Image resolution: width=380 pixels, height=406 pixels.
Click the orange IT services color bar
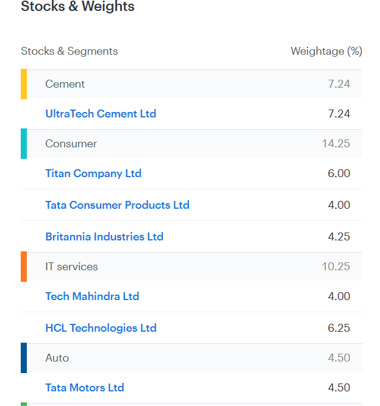coord(24,267)
